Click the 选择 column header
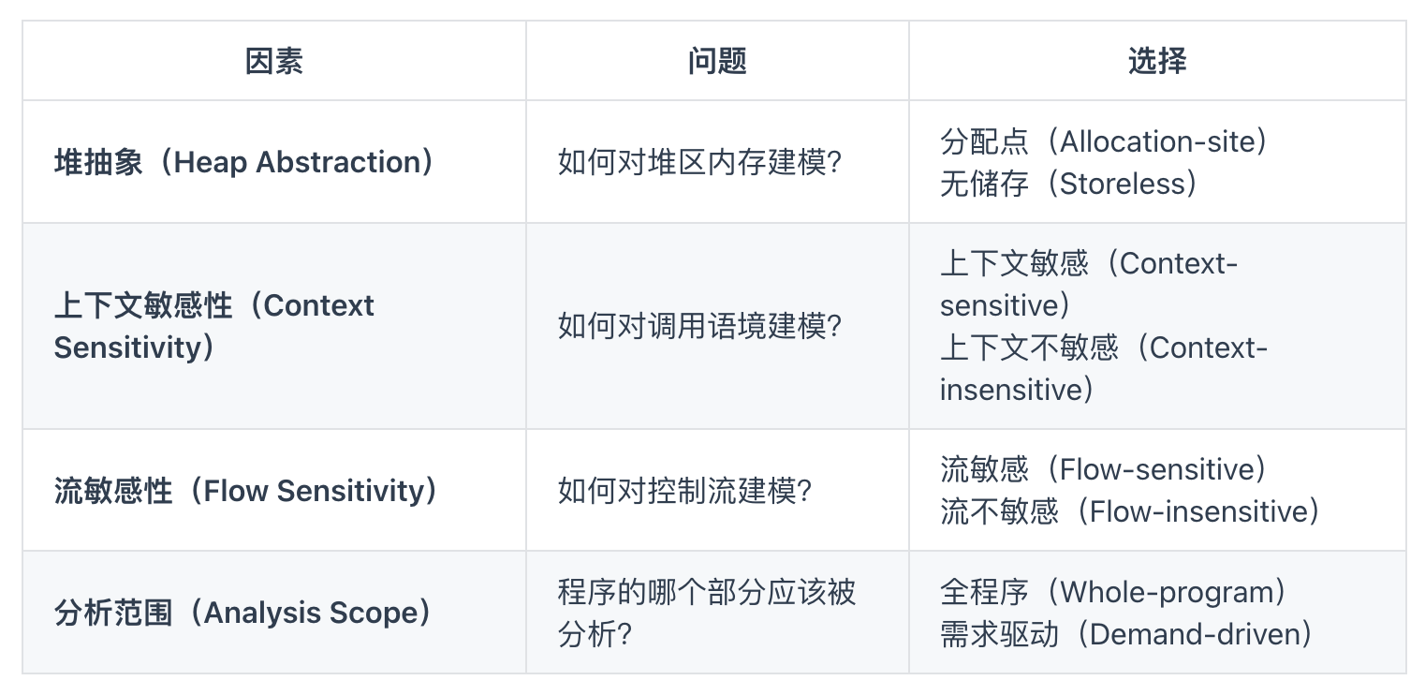This screenshot has width=1425, height=695. tap(1157, 62)
